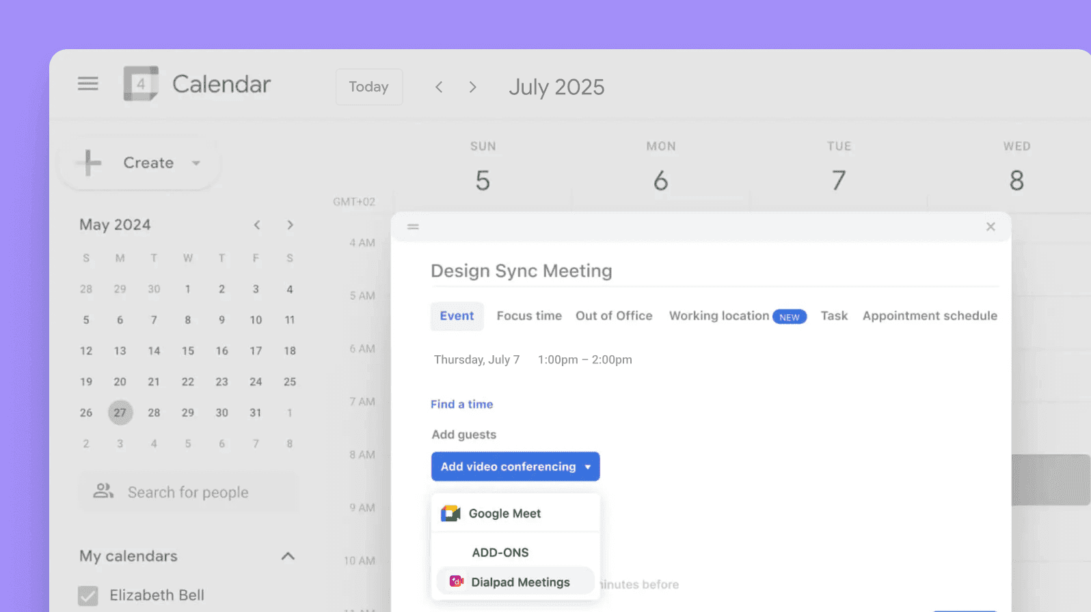The image size is (1091, 612).
Task: Show previous month in mini calendar
Action: [x=257, y=225]
